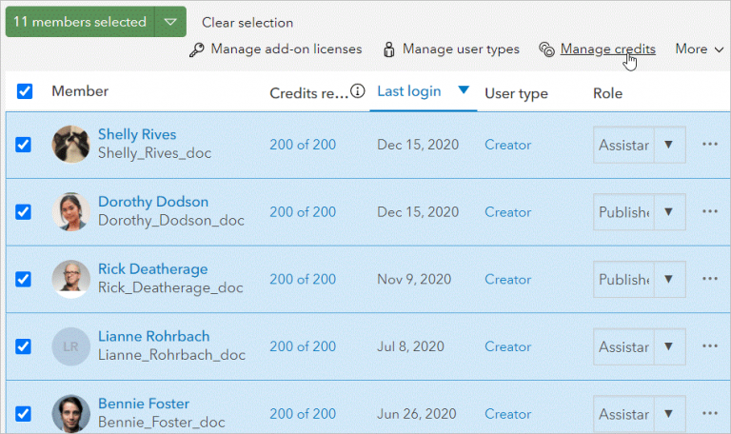The image size is (731, 434).
Task: Uncheck the select-all members checkbox
Action: 25,91
